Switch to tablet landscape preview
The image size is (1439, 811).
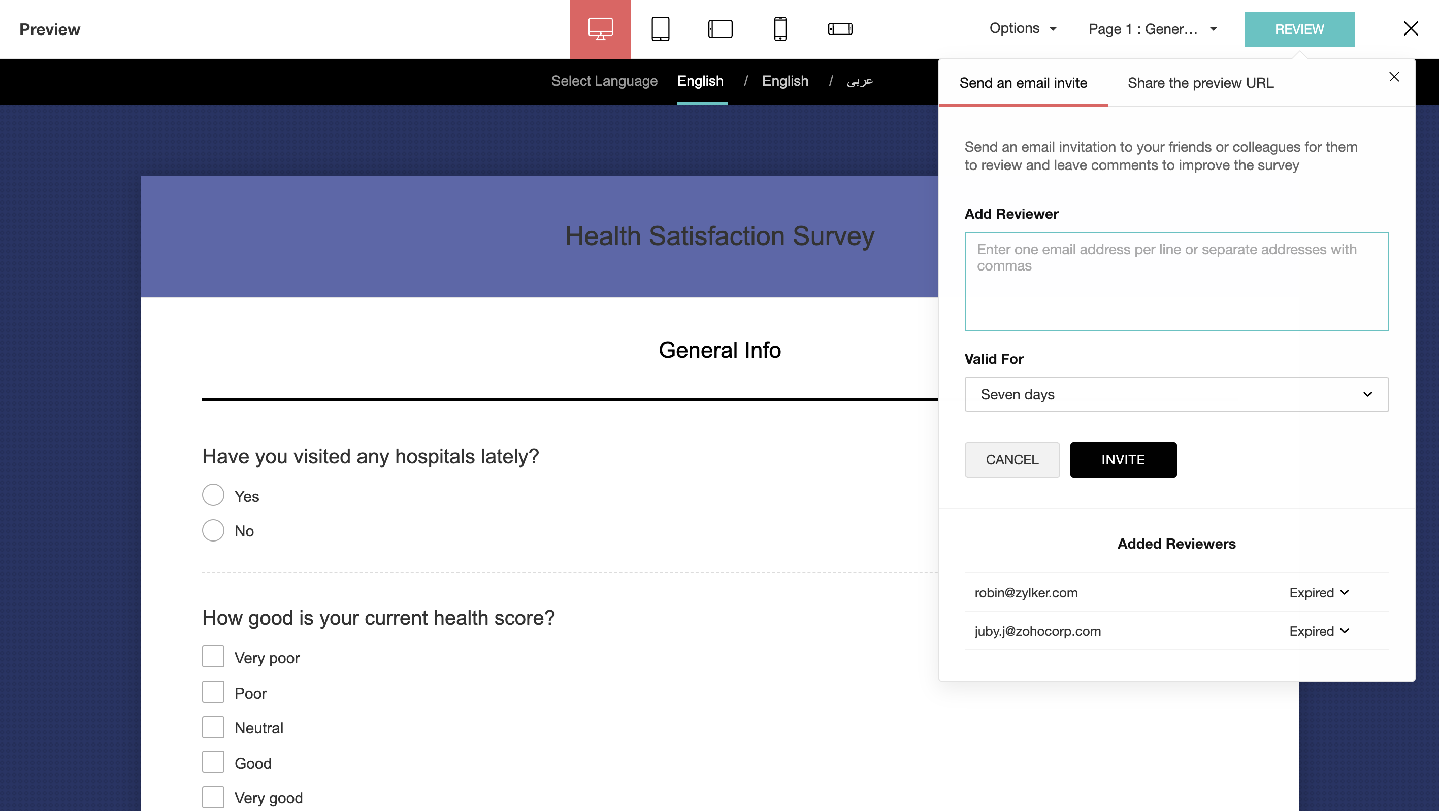(x=720, y=29)
